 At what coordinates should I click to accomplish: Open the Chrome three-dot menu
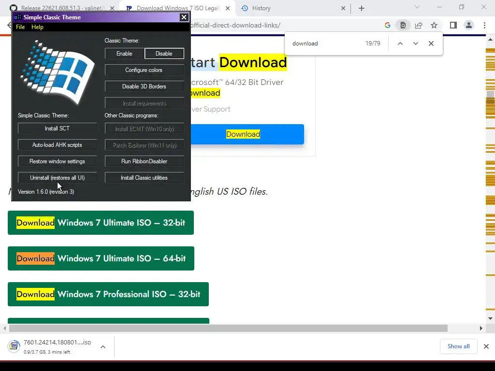point(484,25)
